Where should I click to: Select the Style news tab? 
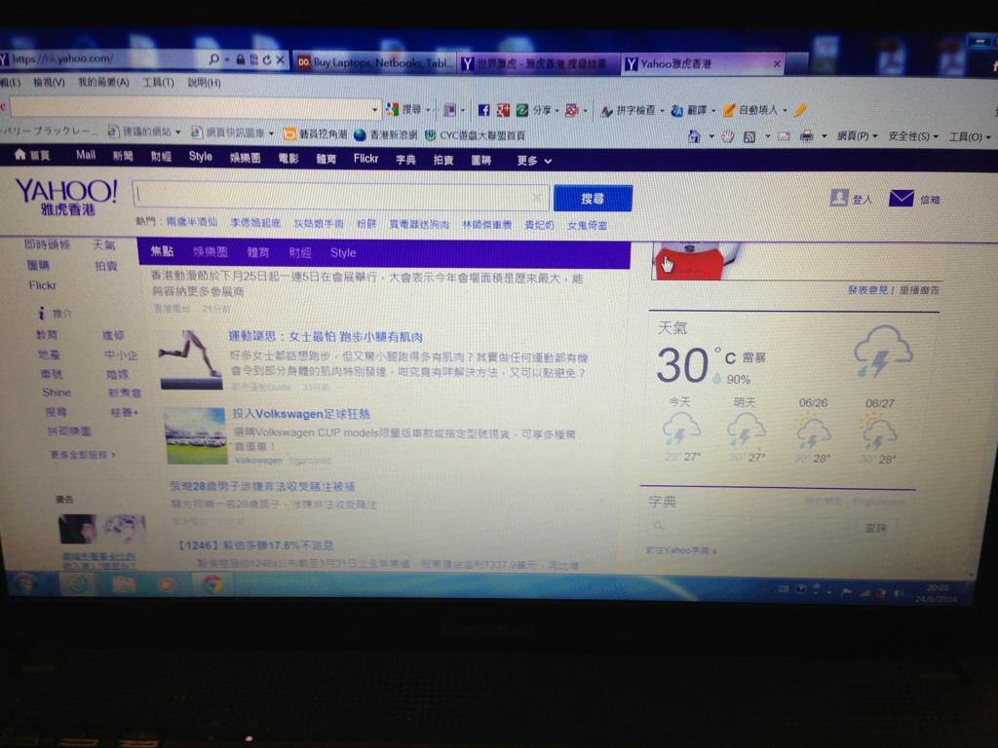tap(342, 252)
